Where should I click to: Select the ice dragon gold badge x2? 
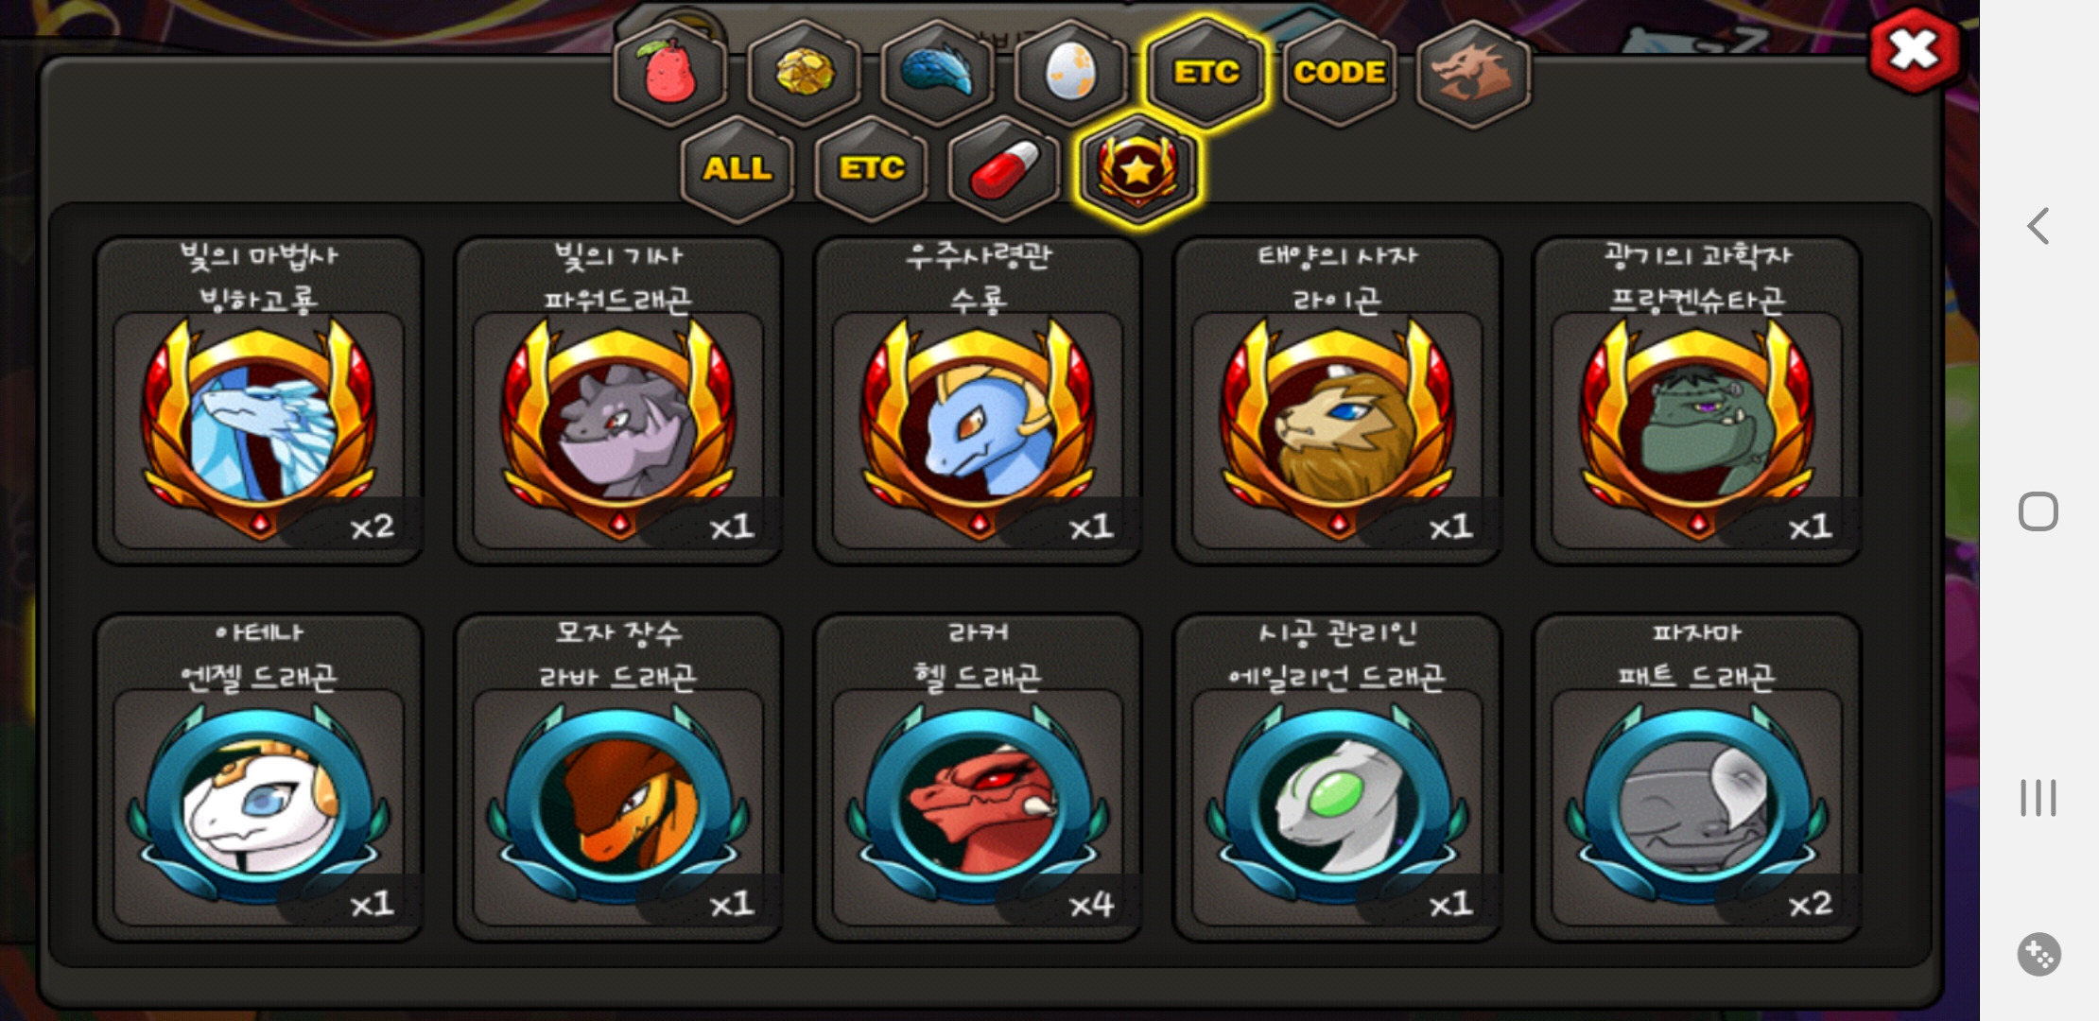[259, 401]
